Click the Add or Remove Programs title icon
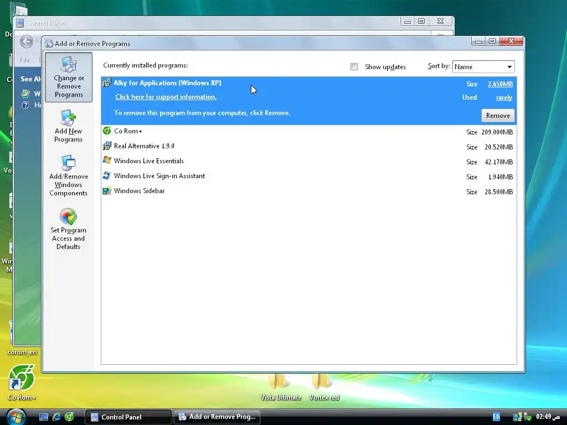This screenshot has height=425, width=567. pos(49,43)
